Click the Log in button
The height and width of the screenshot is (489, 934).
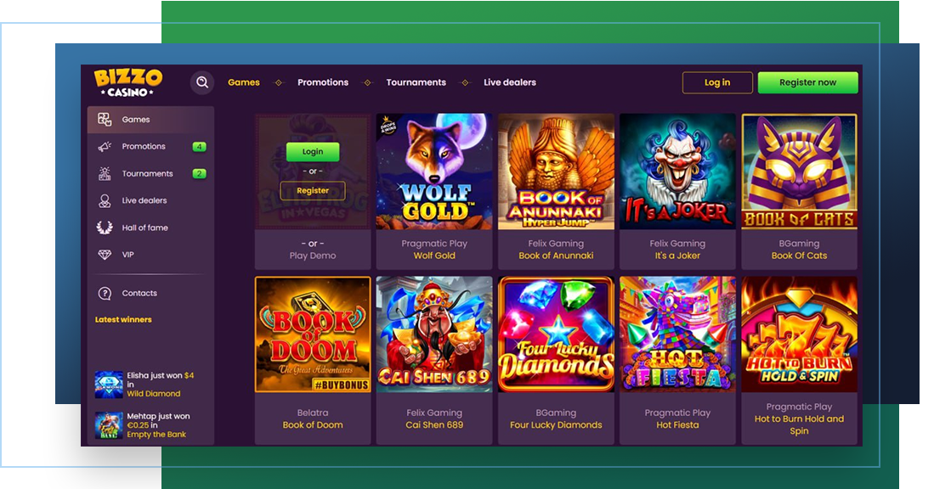pos(717,82)
